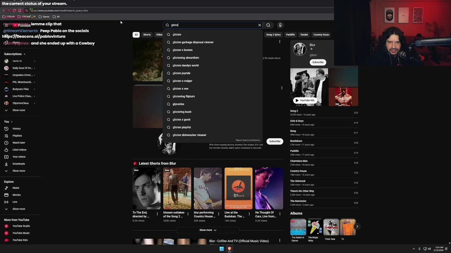451x253 pixels.
Task: Select the Country house filter chip
Action: pyautogui.click(x=321, y=35)
